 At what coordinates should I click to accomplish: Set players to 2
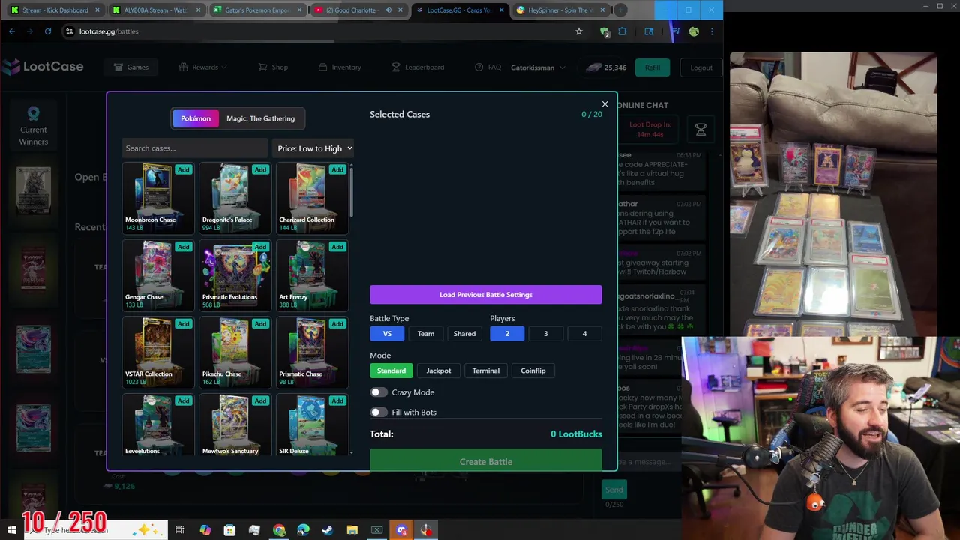point(507,334)
